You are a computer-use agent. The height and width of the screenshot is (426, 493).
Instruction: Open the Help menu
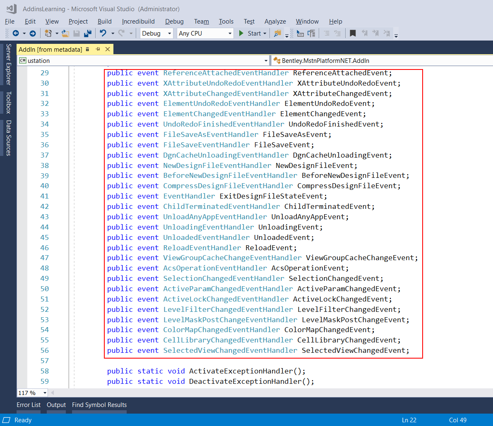335,22
